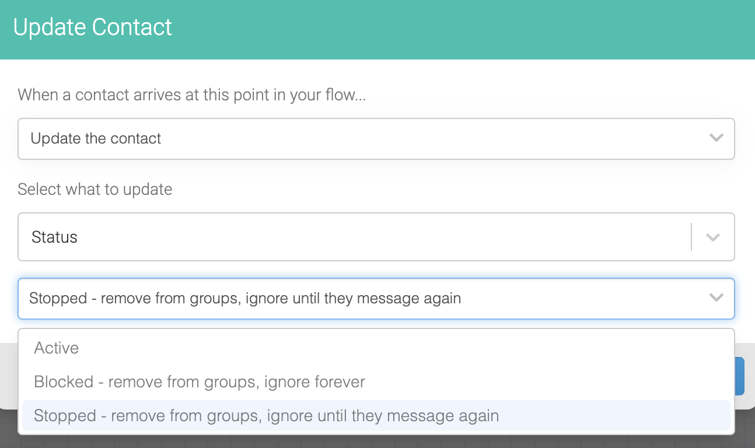Click the "Select what to update" label
Screen dimensions: 755x448
pos(95,190)
